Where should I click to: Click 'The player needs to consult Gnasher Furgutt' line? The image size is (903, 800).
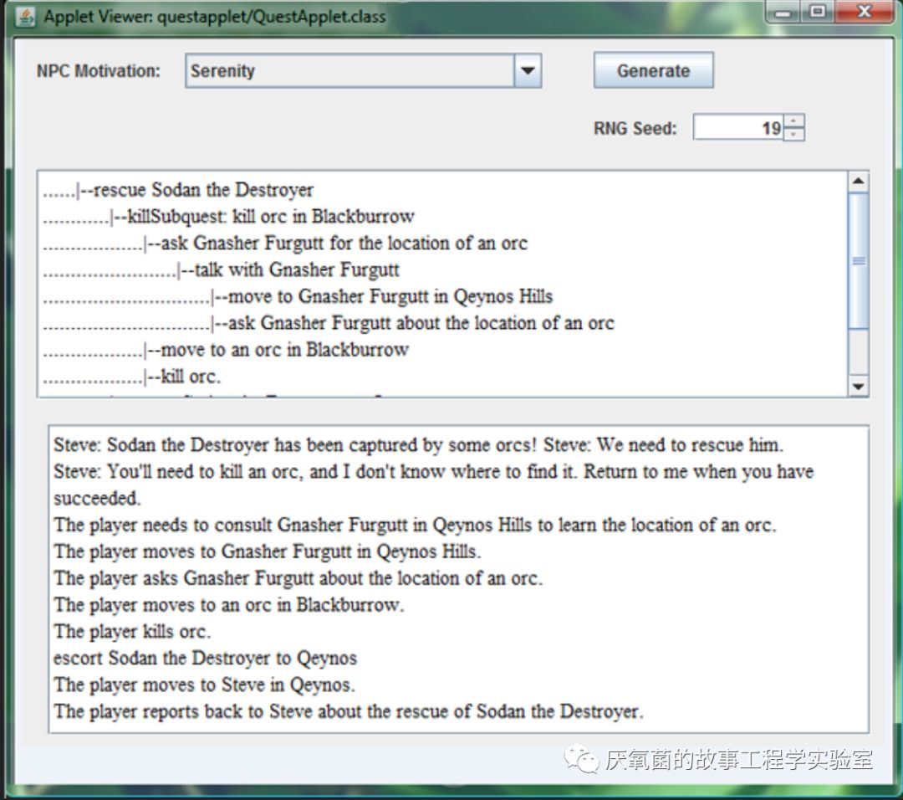click(x=416, y=525)
